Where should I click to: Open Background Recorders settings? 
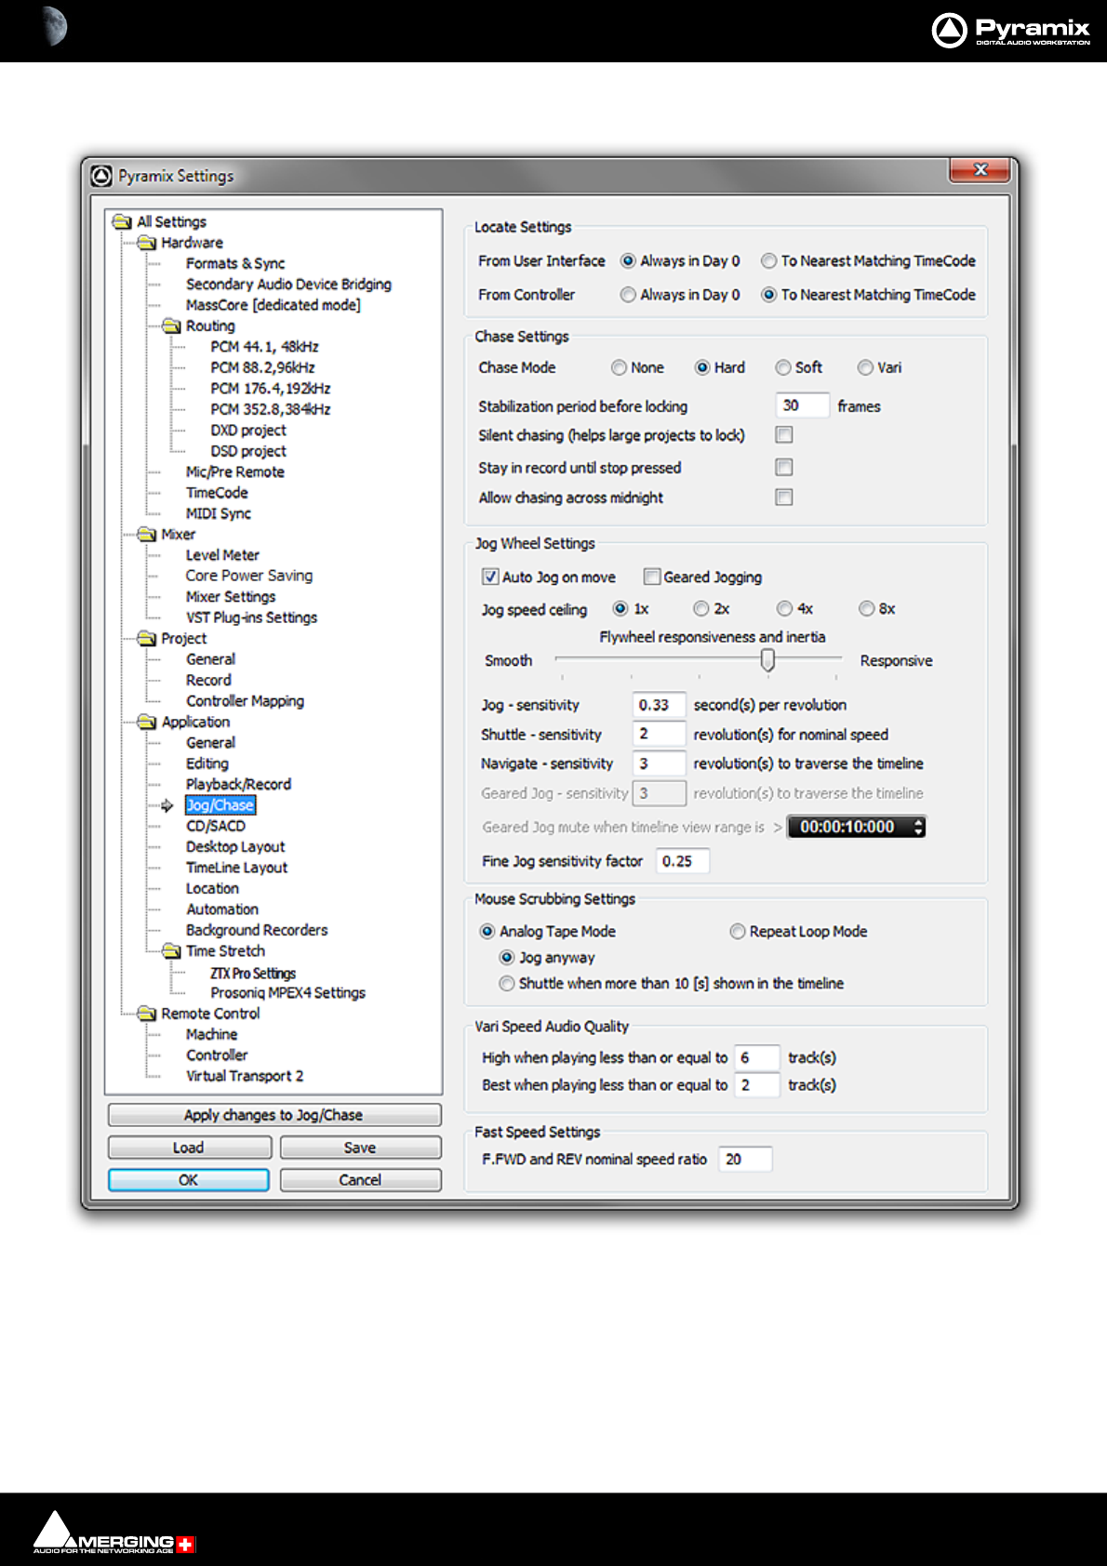[x=257, y=930]
